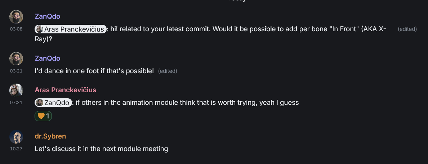The width and height of the screenshot is (428, 164).
Task: Click the 03:21 message timestamp
Action: tap(16, 71)
